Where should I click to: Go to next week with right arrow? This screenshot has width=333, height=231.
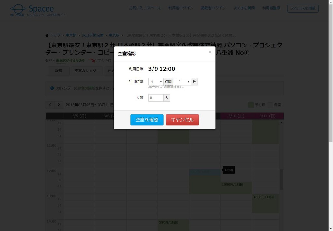tap(59, 105)
